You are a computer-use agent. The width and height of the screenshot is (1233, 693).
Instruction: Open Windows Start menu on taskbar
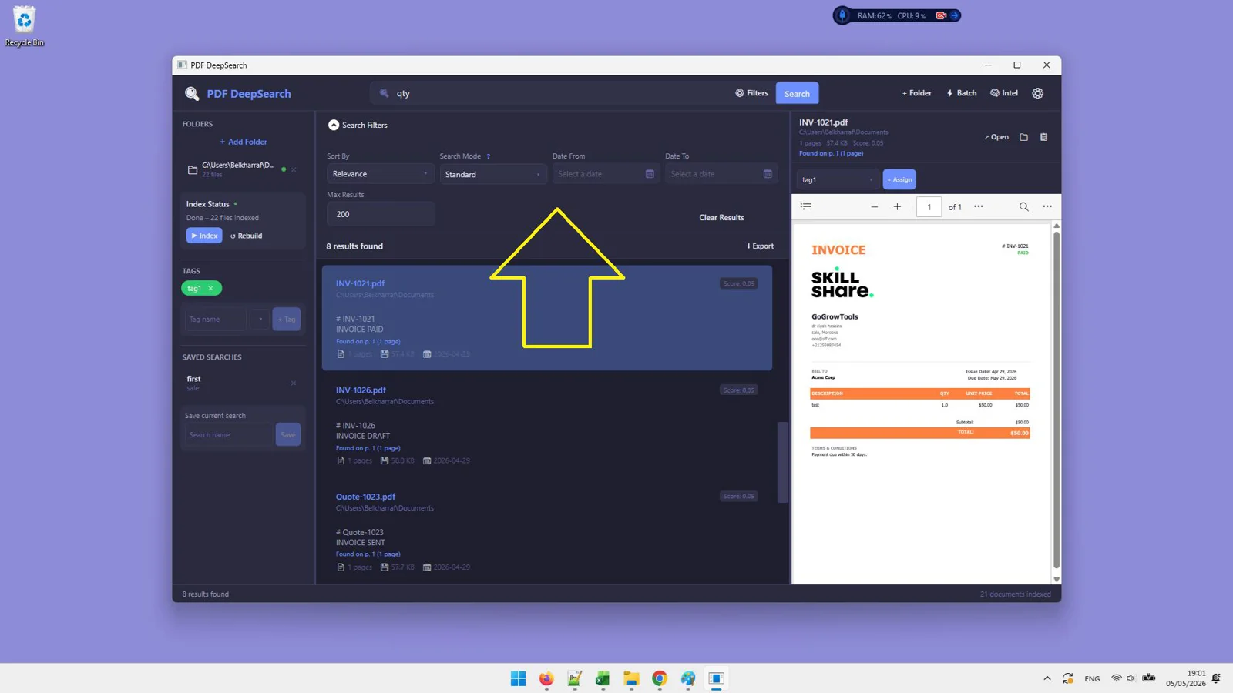point(518,678)
